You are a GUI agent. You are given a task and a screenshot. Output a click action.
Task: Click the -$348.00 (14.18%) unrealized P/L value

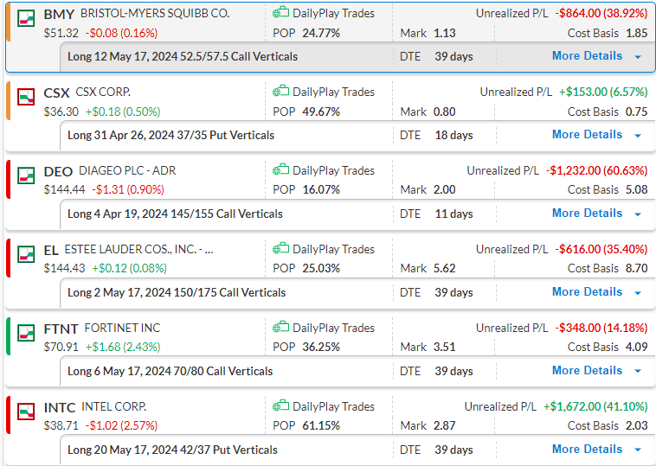pos(601,328)
